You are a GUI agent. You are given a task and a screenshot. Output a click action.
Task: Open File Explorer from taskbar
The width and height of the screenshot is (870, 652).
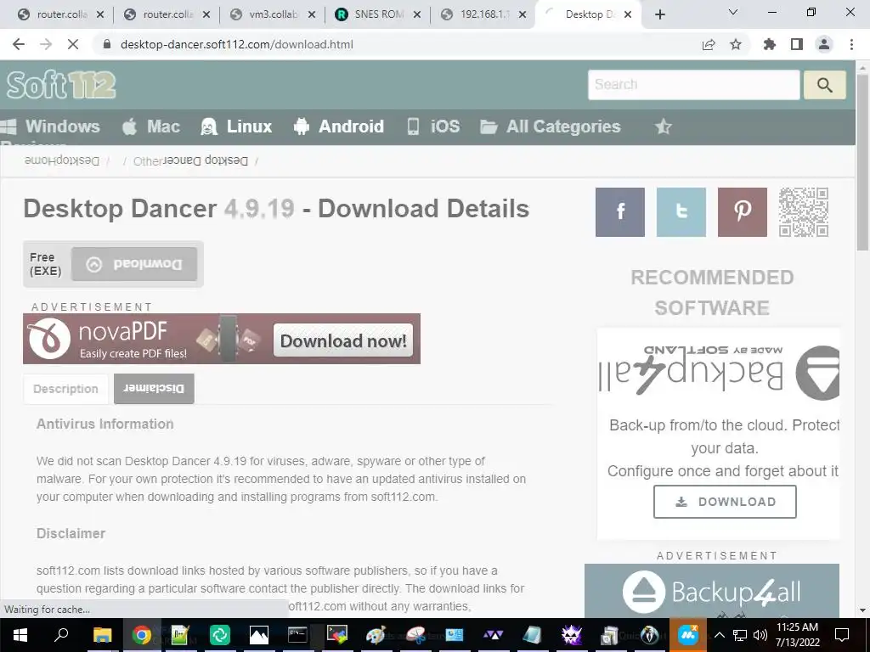pos(102,635)
